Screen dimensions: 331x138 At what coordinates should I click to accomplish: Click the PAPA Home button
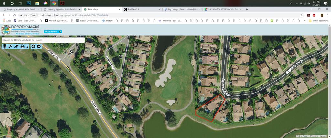click(x=53, y=31)
